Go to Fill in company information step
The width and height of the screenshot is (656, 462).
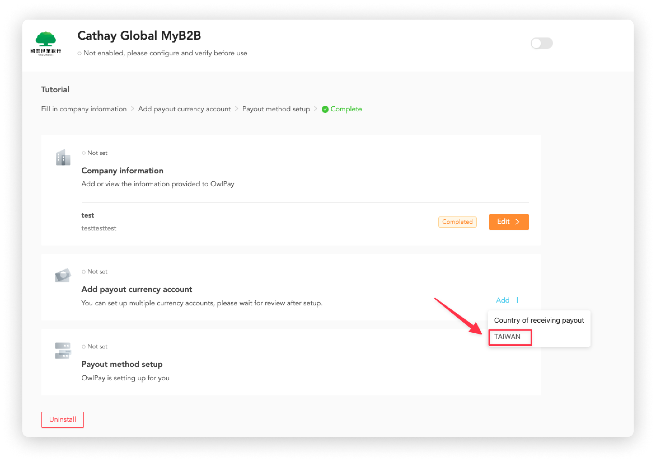[x=84, y=109]
